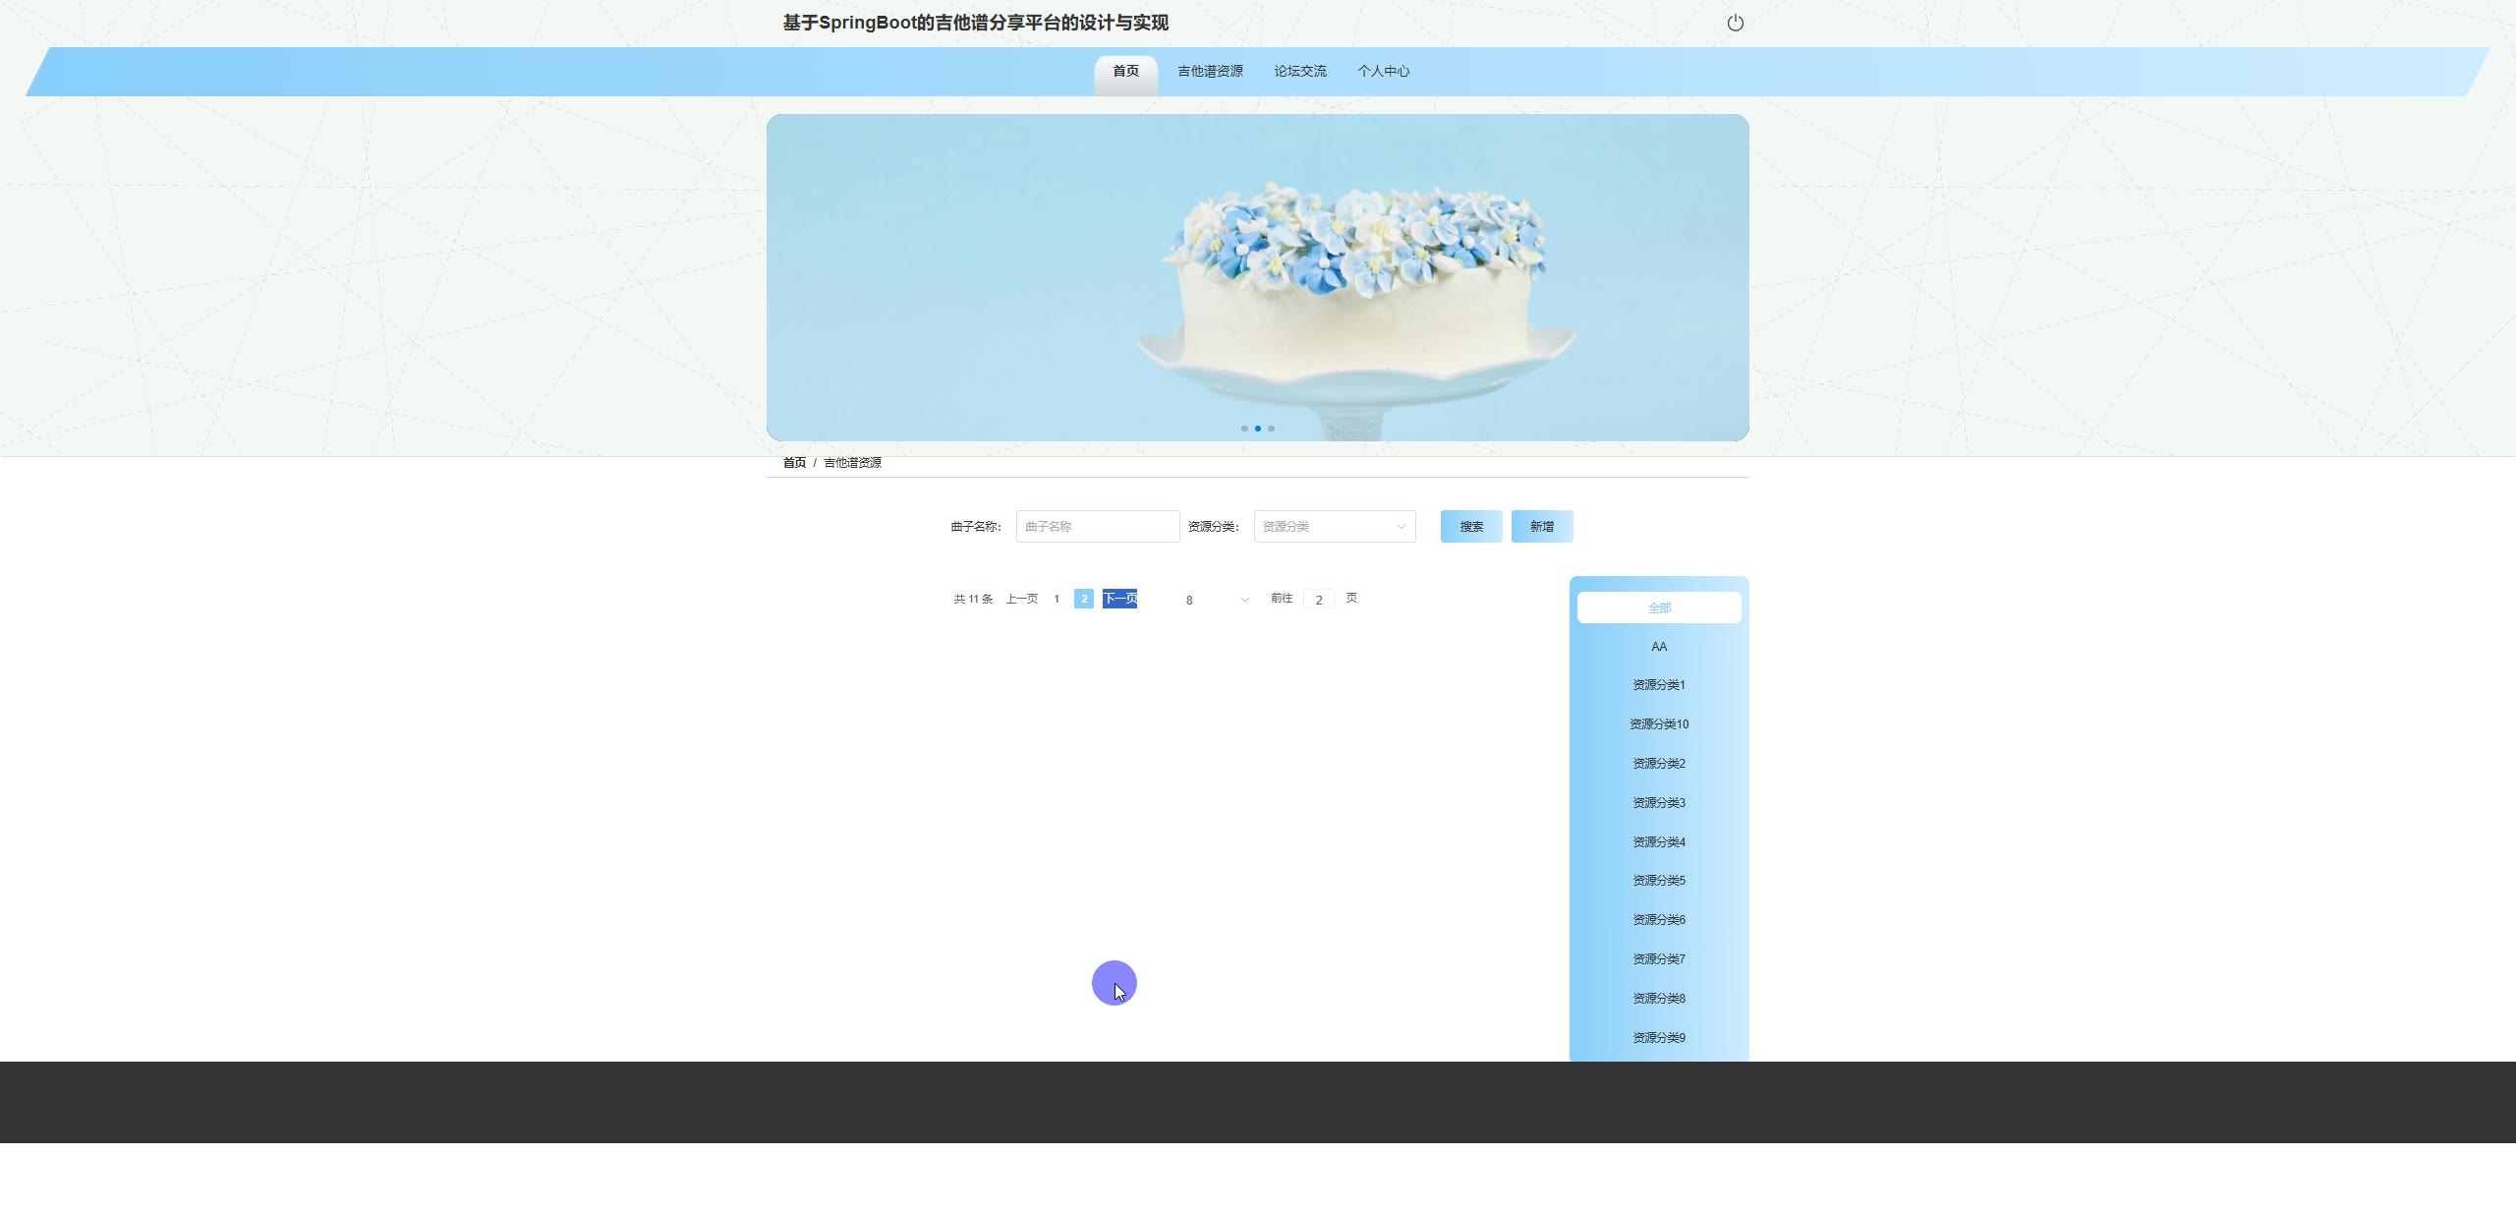Viewport: 2516px width, 1213px height.
Task: Click the 上一页 pagination button
Action: tap(1021, 599)
